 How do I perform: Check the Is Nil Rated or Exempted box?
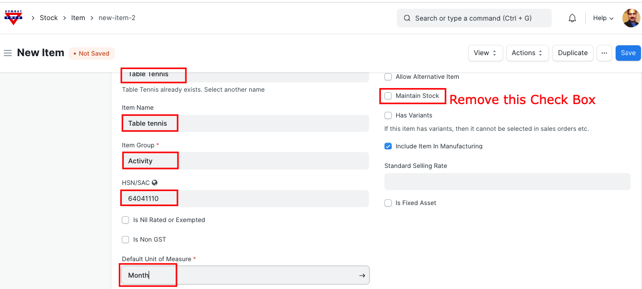[x=125, y=220]
